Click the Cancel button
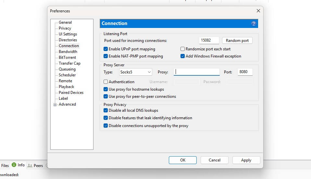 tap(214, 160)
